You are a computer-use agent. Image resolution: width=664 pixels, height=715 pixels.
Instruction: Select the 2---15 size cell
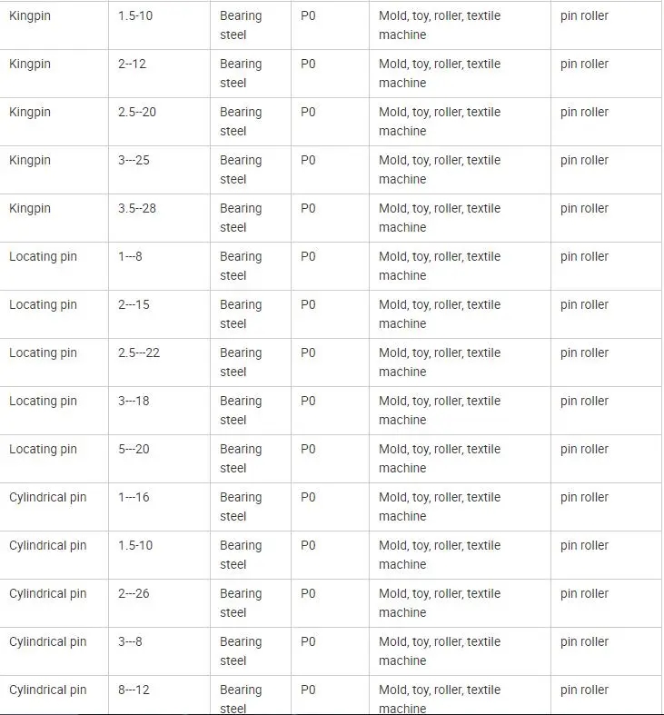click(x=134, y=305)
